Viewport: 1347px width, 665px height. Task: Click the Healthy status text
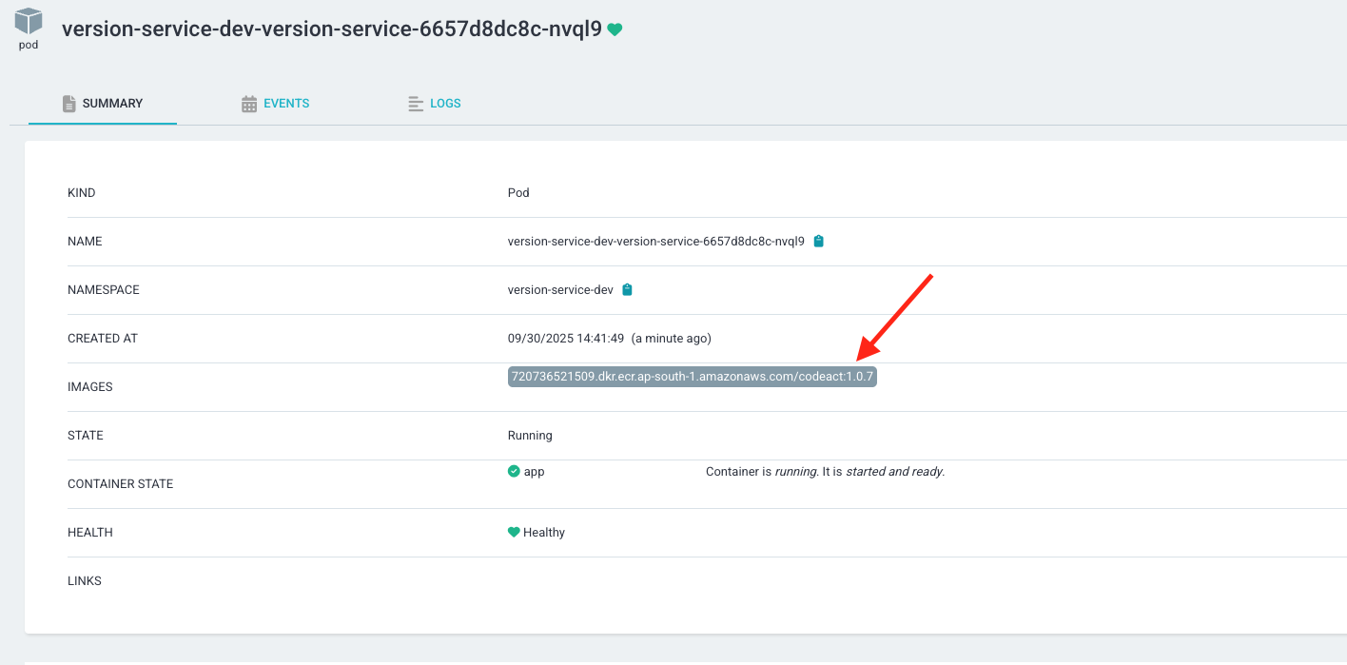[x=544, y=533]
